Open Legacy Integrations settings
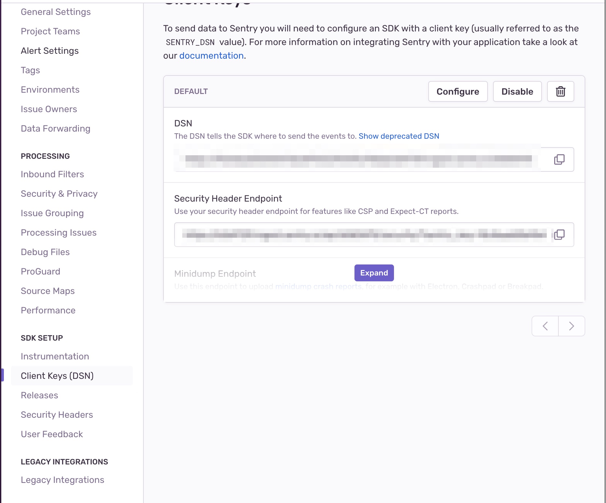606x503 pixels. (x=62, y=480)
